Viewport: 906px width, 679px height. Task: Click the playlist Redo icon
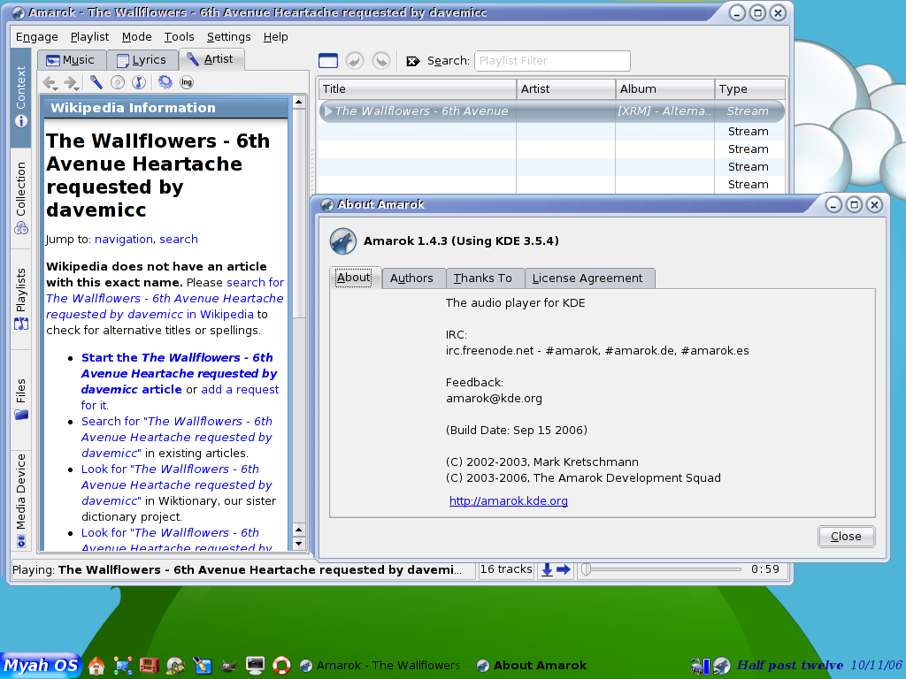380,61
